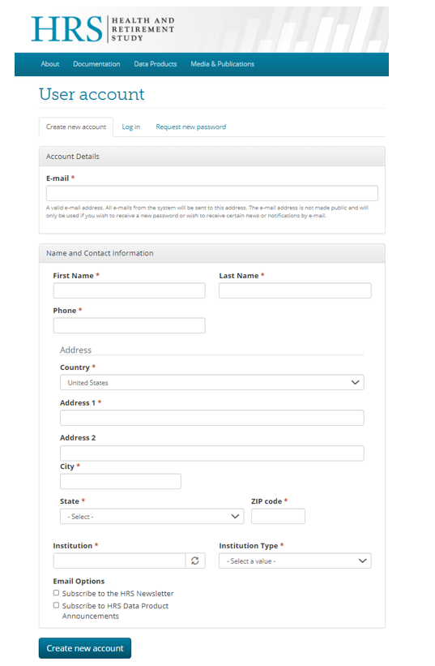
Task: Open Media & Publications menu
Action: [222, 64]
